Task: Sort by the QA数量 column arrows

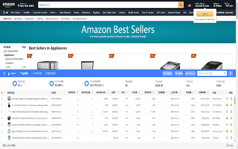Action: click(x=166, y=92)
